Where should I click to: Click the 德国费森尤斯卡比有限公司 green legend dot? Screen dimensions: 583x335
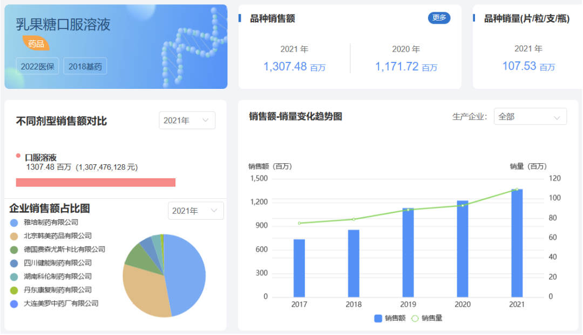(13, 250)
